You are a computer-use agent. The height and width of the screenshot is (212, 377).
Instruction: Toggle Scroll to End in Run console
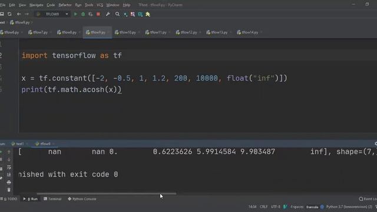[9, 174]
